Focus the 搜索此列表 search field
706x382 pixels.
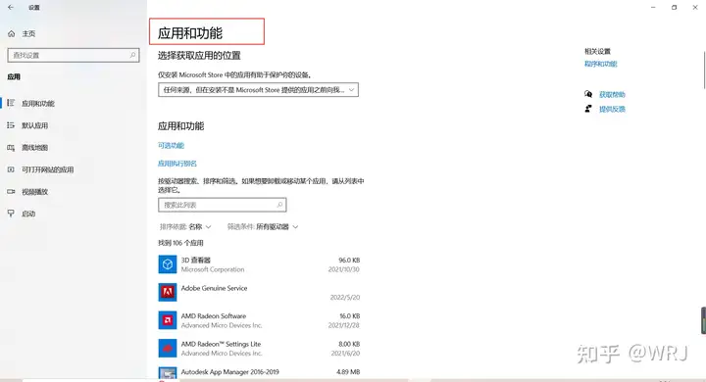click(223, 205)
